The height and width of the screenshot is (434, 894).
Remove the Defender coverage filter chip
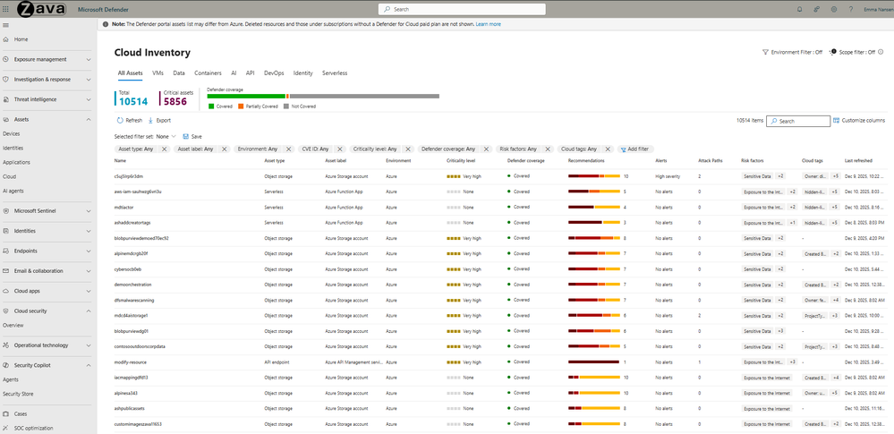486,149
